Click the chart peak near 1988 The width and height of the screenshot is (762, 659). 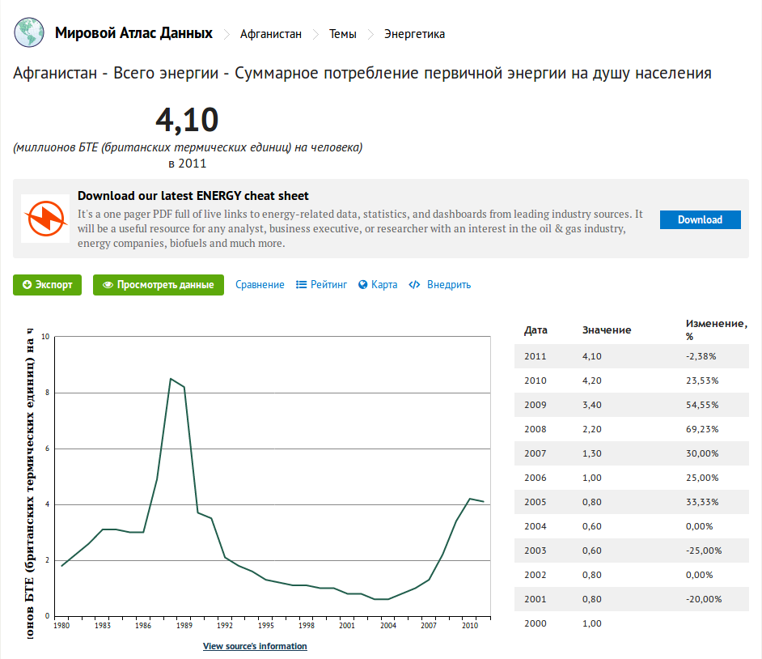click(171, 379)
